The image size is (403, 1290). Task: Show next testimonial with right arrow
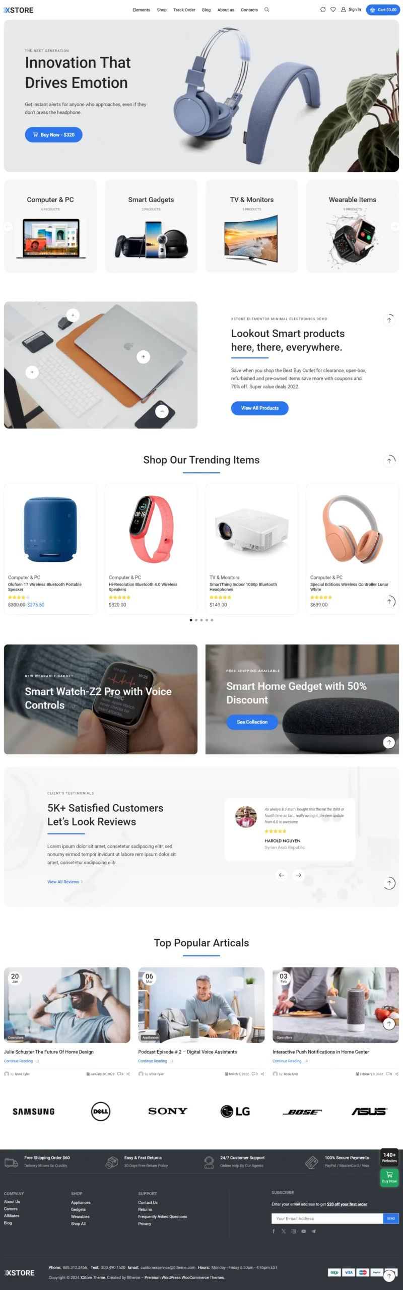point(299,875)
